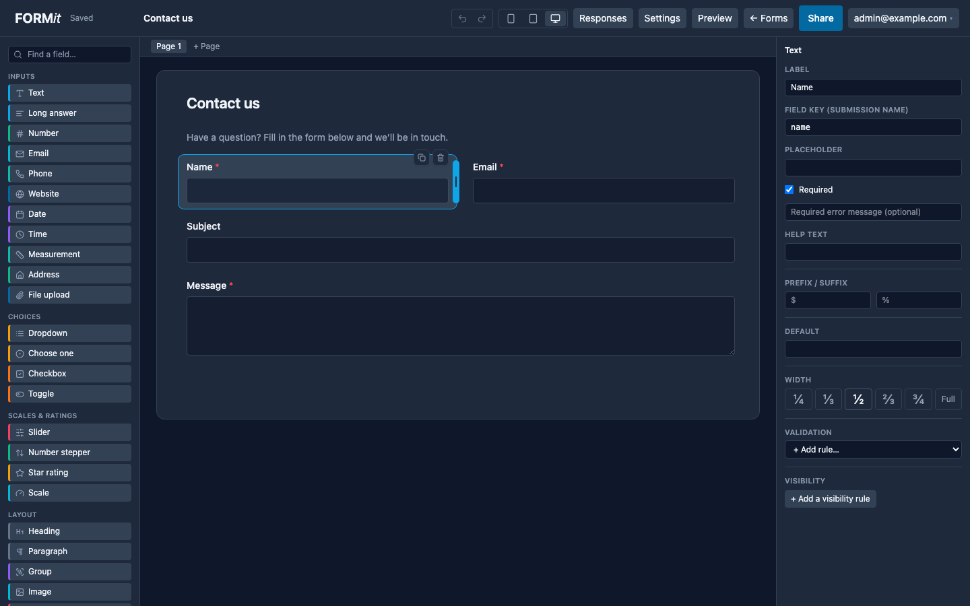Open form Settings

(x=662, y=18)
